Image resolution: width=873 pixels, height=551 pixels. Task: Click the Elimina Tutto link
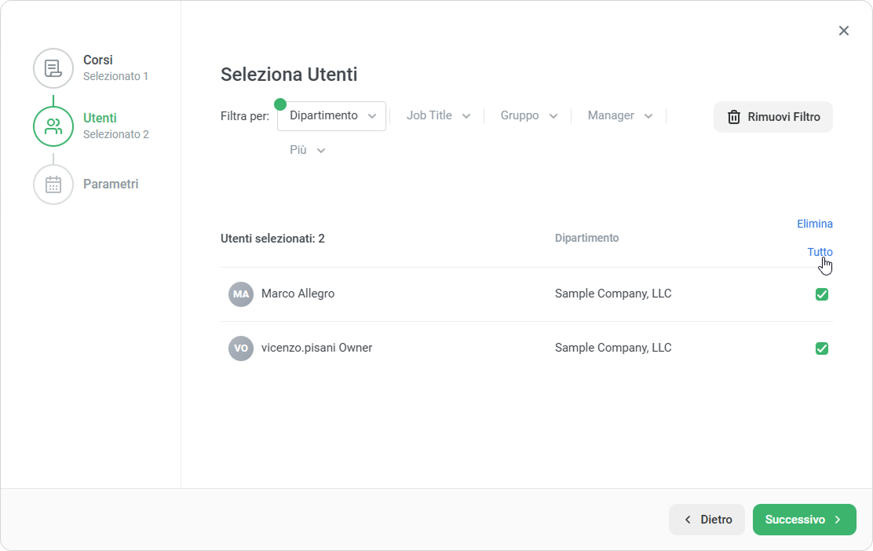(815, 238)
